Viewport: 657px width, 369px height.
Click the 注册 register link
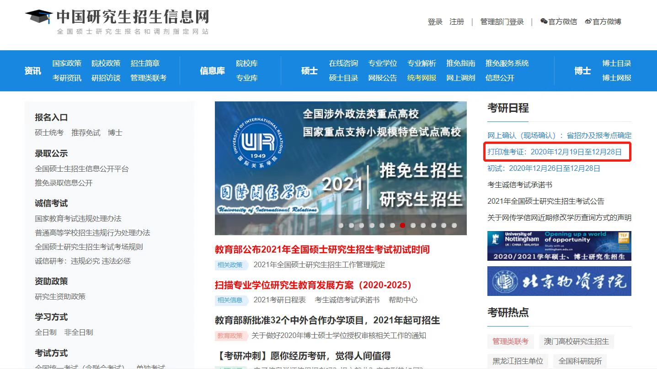click(x=457, y=21)
